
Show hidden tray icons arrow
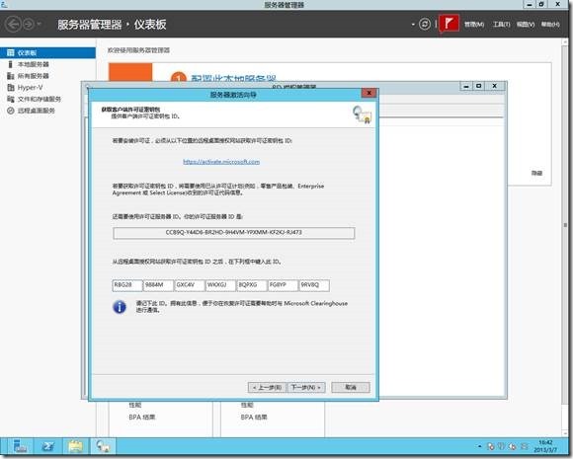point(479,446)
